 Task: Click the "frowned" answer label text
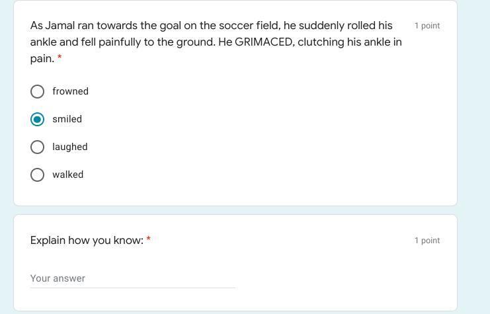coord(70,91)
